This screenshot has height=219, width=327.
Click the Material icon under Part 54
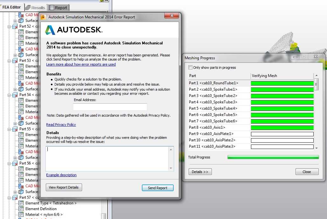click(x=21, y=112)
